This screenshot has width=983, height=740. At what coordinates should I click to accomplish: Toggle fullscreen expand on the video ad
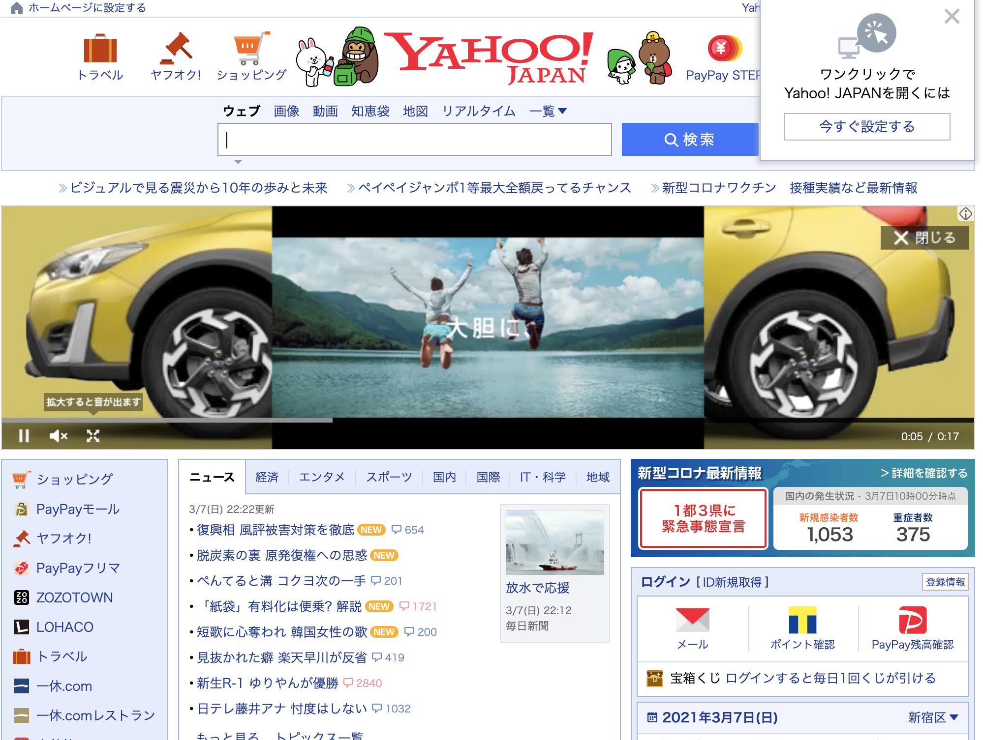pyautogui.click(x=93, y=436)
